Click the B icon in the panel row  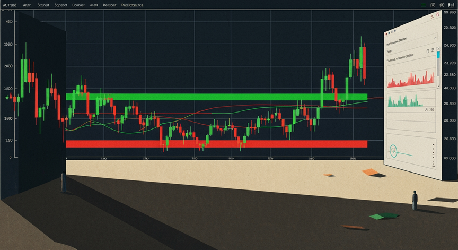tap(433, 50)
